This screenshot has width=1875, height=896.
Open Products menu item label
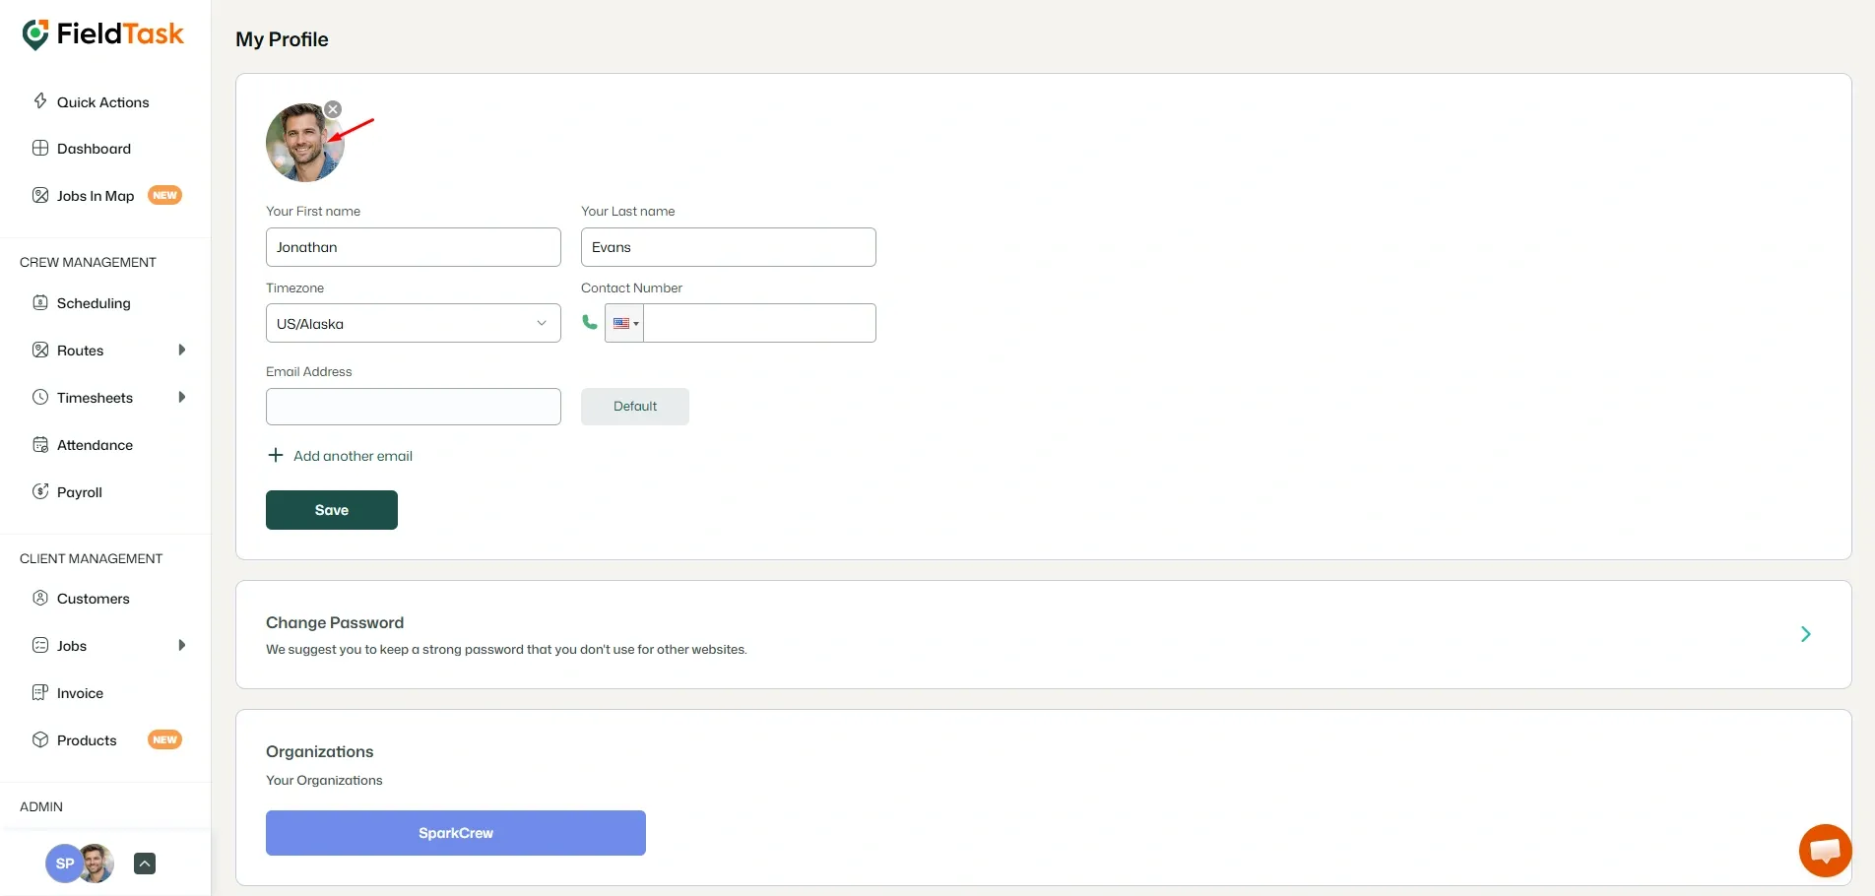(x=87, y=740)
